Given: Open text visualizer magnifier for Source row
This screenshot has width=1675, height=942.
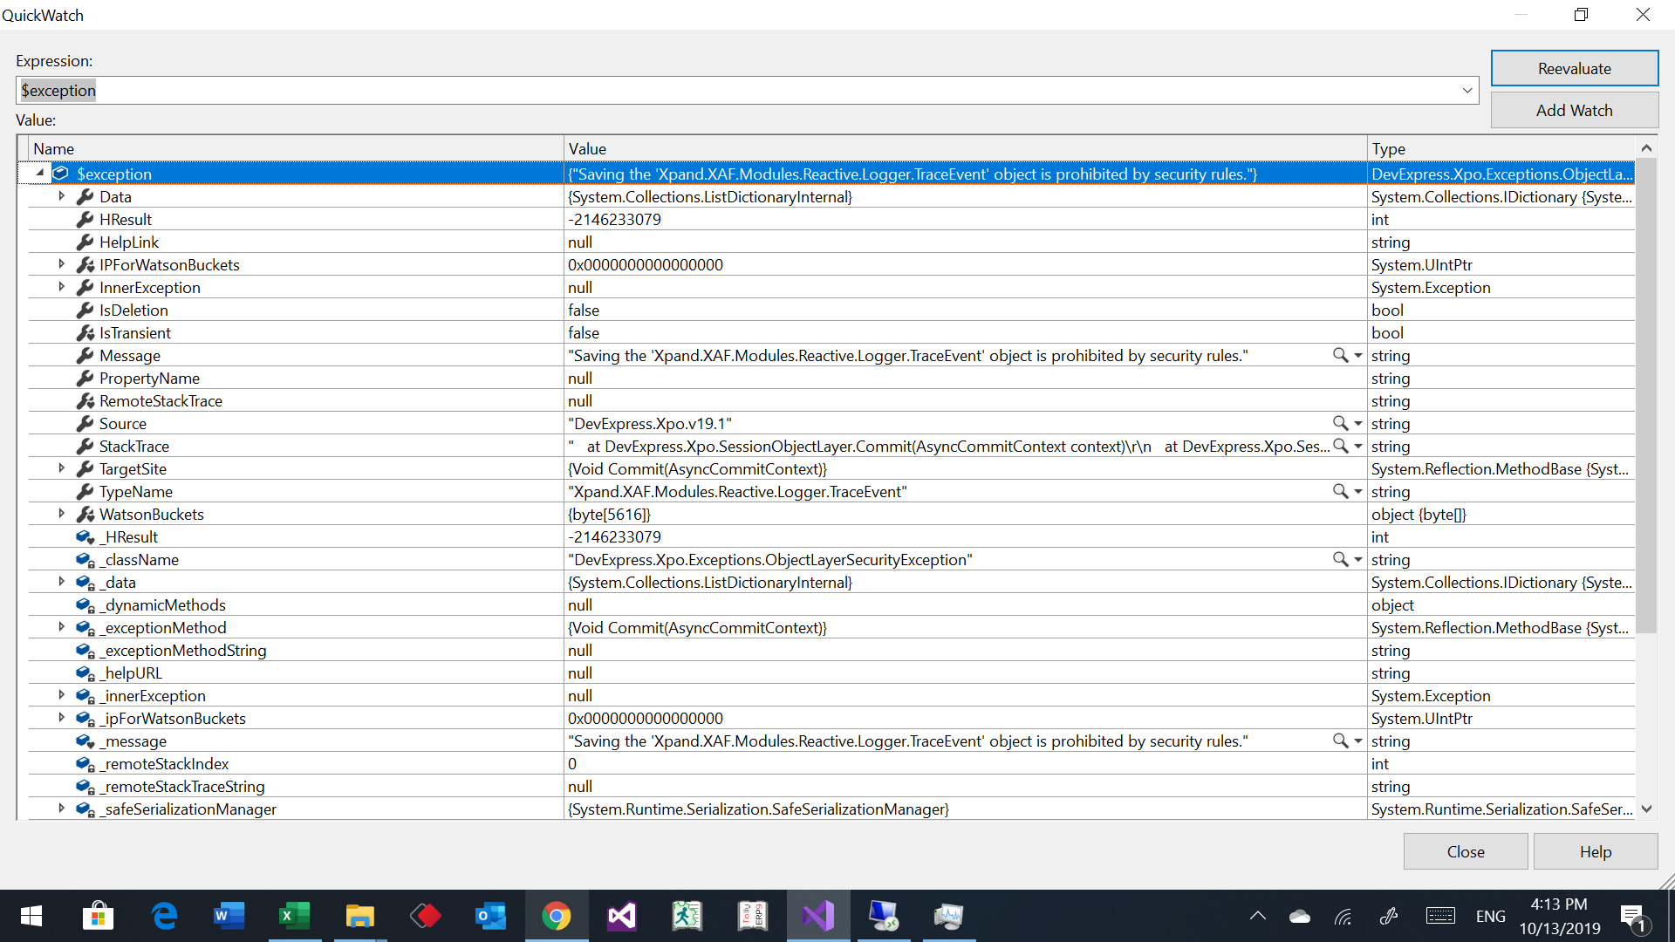Looking at the screenshot, I should 1340,423.
